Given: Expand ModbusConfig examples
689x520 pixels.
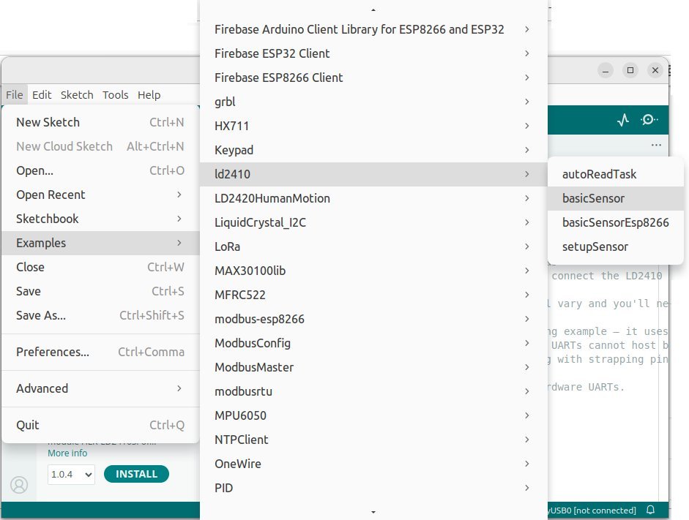Looking at the screenshot, I should pos(373,343).
